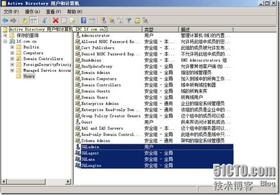
Task: Select Group Policy Creator Owners row
Action: 154,116
